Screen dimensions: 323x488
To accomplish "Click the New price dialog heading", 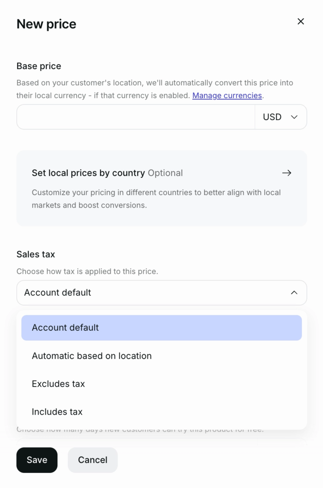I will tap(46, 24).
